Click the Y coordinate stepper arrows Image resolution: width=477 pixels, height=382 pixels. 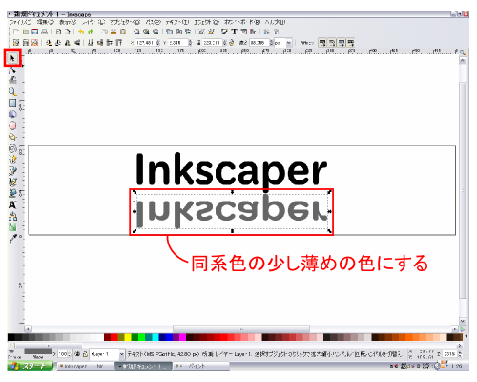click(190, 43)
